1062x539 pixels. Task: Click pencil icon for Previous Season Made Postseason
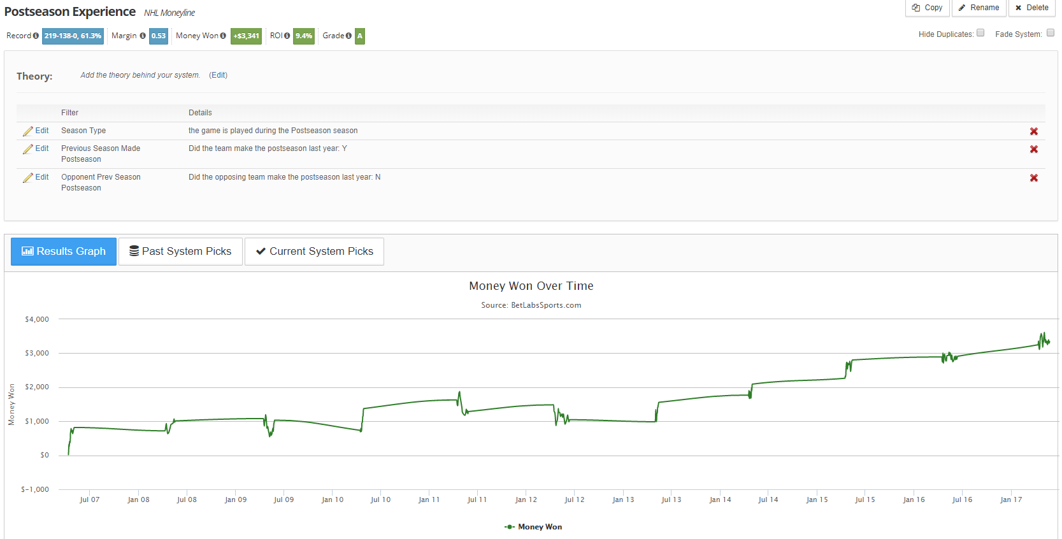click(27, 149)
